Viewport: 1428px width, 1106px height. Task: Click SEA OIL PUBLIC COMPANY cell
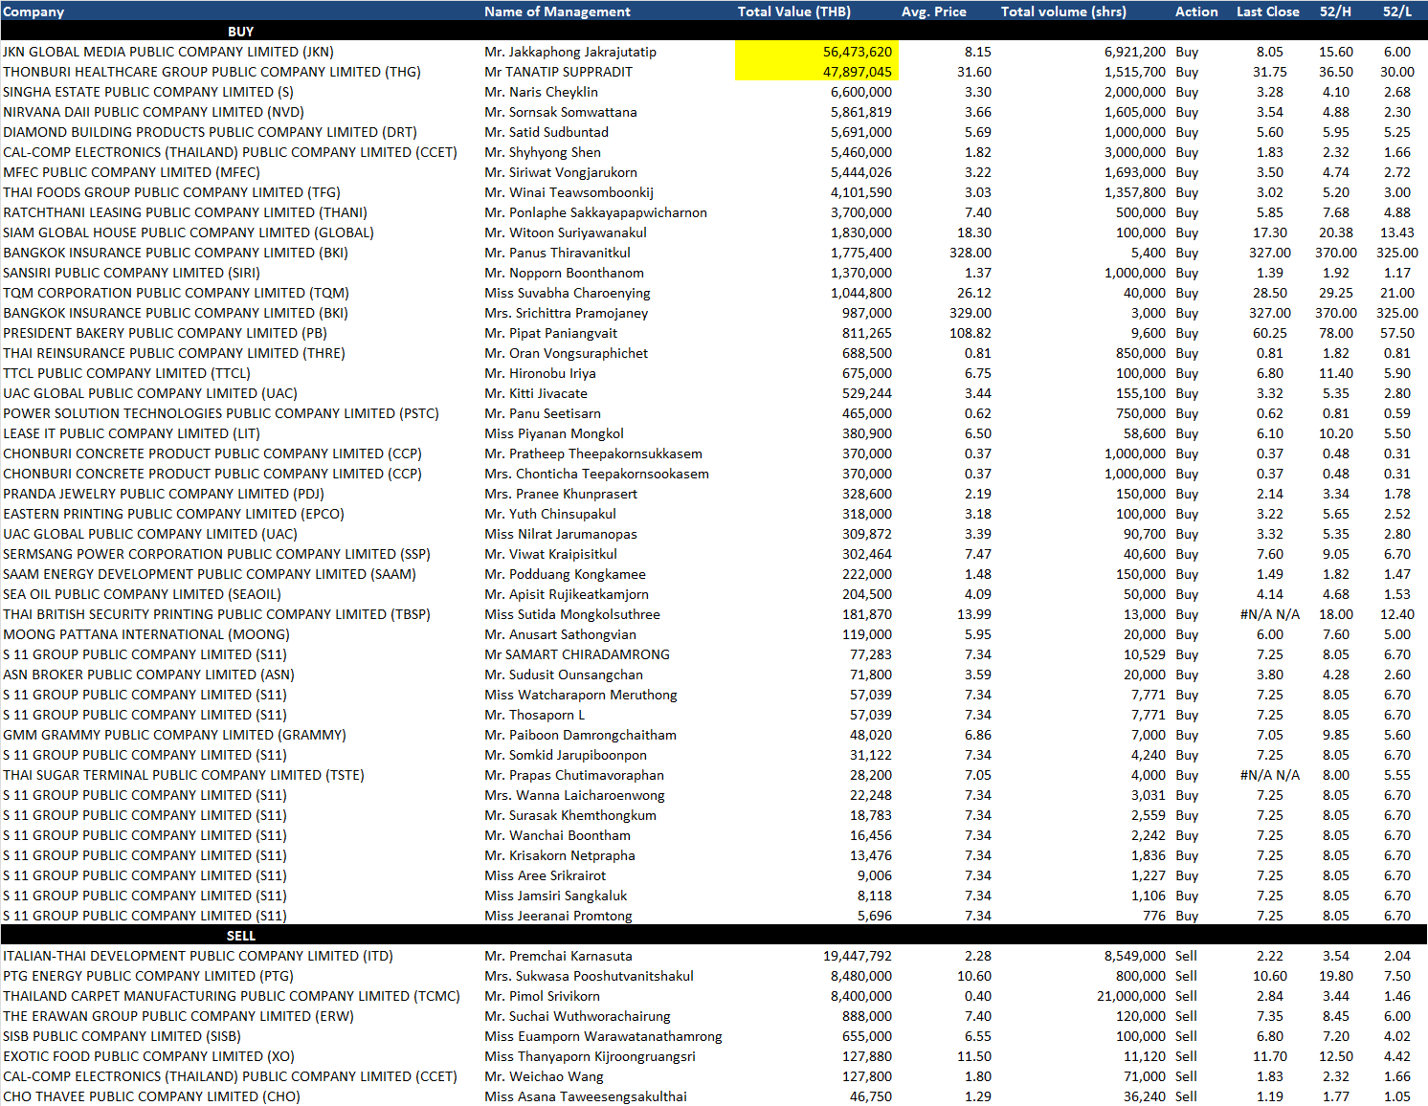pos(142,594)
